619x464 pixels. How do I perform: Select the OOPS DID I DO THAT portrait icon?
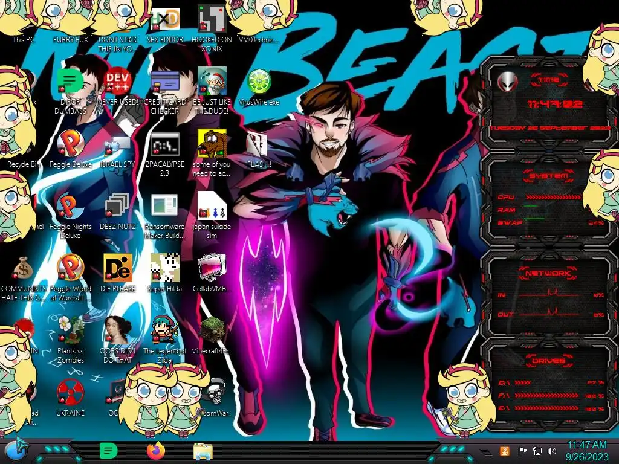pos(118,330)
